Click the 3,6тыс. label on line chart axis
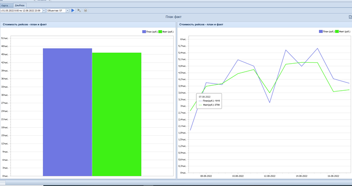Screen dimensions: 352x186 tap(183, 93)
